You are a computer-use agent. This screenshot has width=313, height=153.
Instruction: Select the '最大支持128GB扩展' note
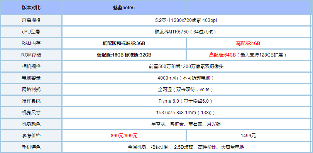pos(262,55)
